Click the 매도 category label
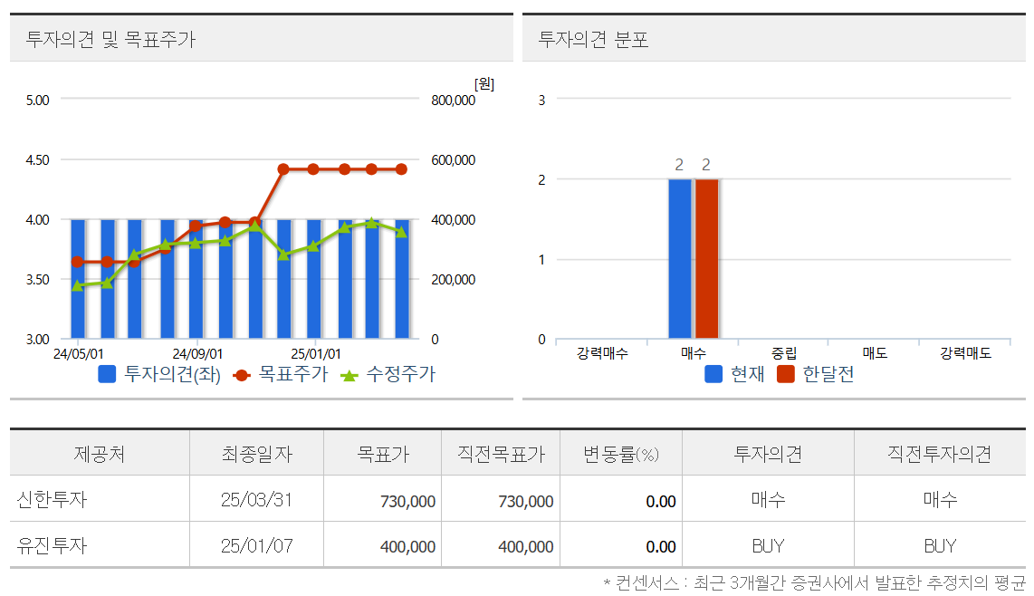This screenshot has height=596, width=1034. pyautogui.click(x=875, y=353)
